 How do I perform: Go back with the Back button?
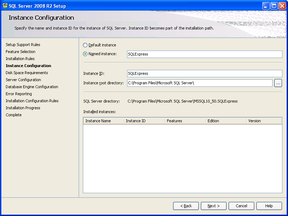pos(186,206)
